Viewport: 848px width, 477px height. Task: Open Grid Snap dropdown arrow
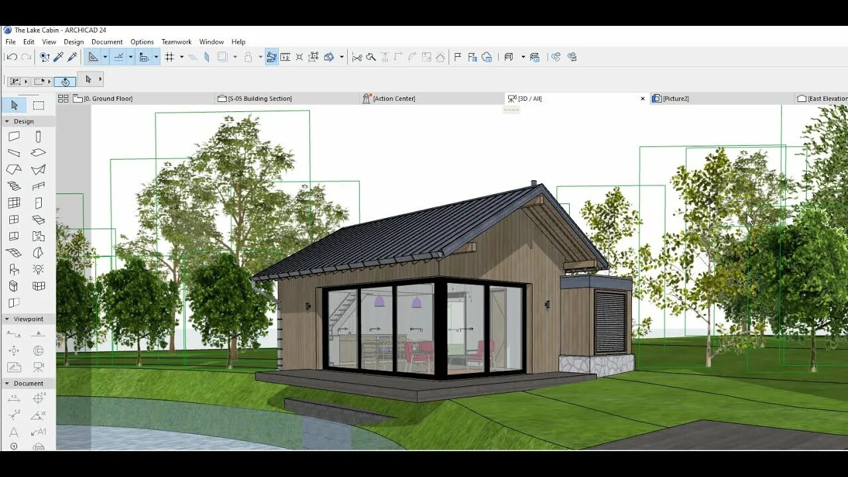pyautogui.click(x=182, y=57)
